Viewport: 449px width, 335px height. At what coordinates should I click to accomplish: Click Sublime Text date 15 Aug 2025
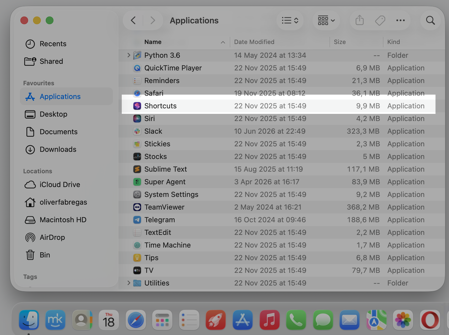tap(268, 169)
